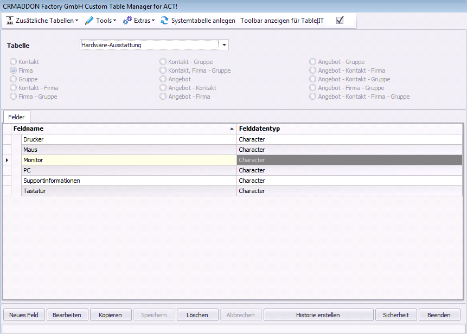Sort by the Feldname column header
Image resolution: width=467 pixels, height=334 pixels.
[x=124, y=129]
